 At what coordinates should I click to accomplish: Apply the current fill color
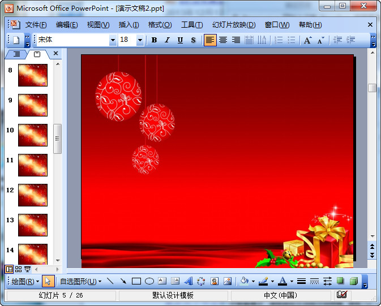(244, 282)
